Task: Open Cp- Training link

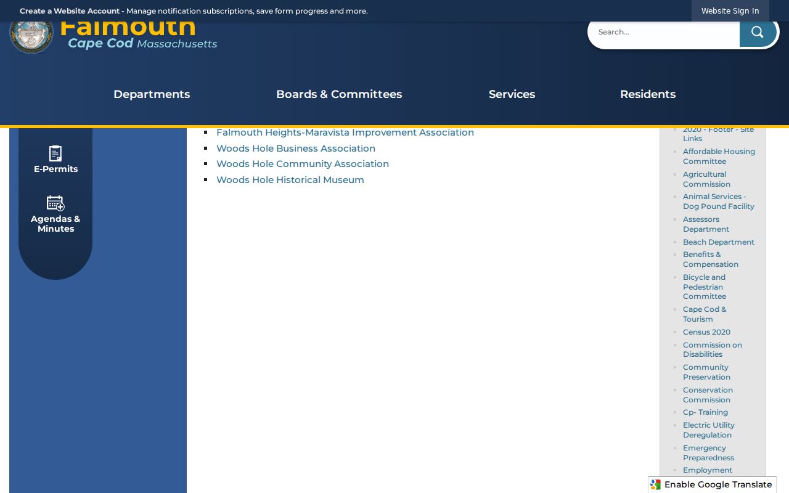Action: pos(705,412)
